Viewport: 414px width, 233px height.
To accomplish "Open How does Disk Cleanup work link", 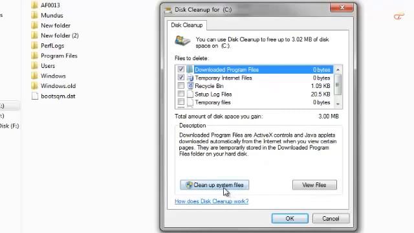I will pos(212,201).
